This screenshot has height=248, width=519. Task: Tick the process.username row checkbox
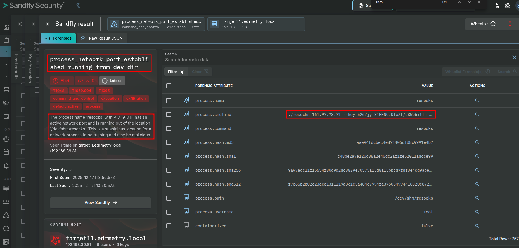tap(169, 212)
